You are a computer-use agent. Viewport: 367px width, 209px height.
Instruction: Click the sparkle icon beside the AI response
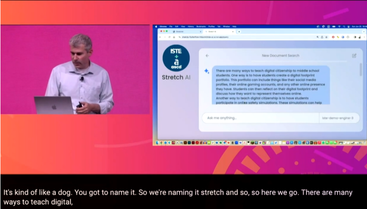coord(206,71)
